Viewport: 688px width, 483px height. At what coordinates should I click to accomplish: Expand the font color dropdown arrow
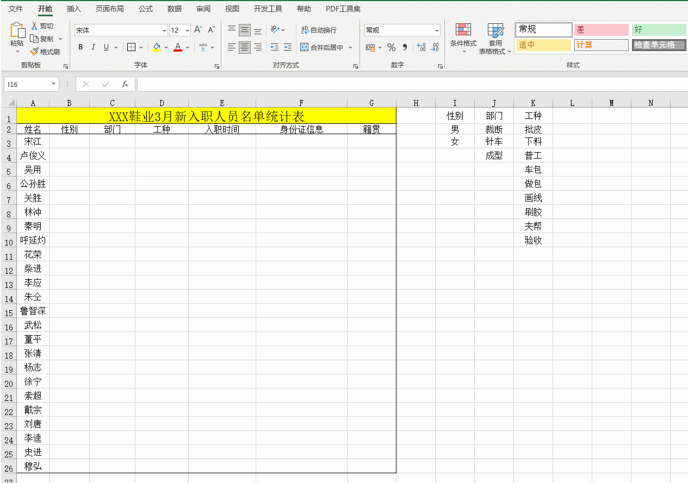pos(187,47)
